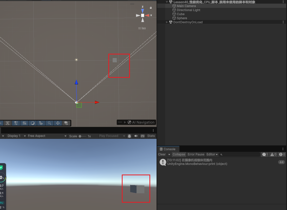
Task: Toggle Collapse in the Console
Action: [179, 154]
